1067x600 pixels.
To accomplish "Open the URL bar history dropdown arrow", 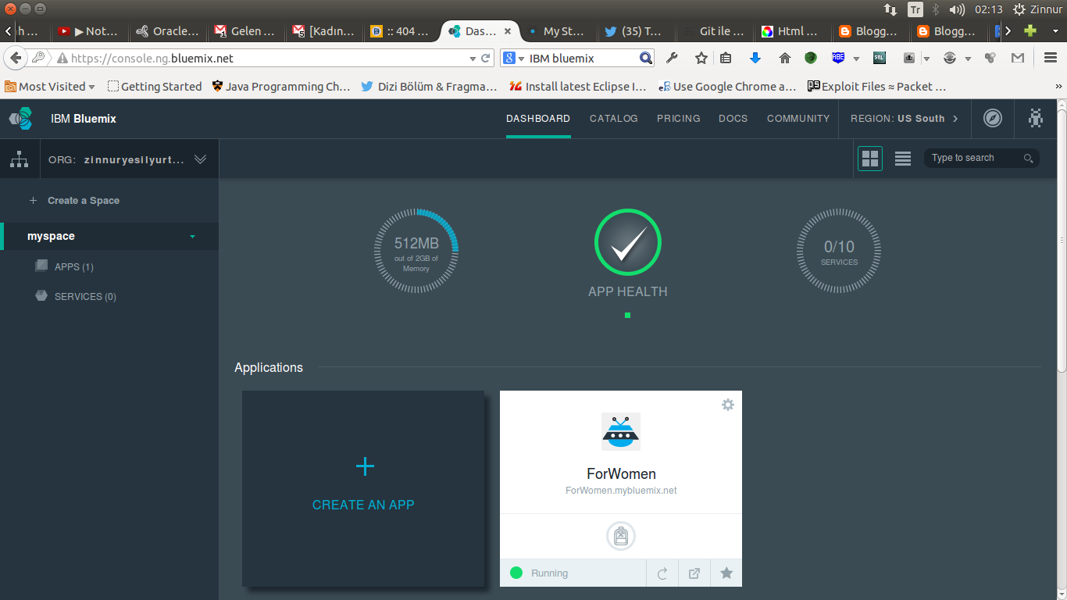I will coord(473,59).
